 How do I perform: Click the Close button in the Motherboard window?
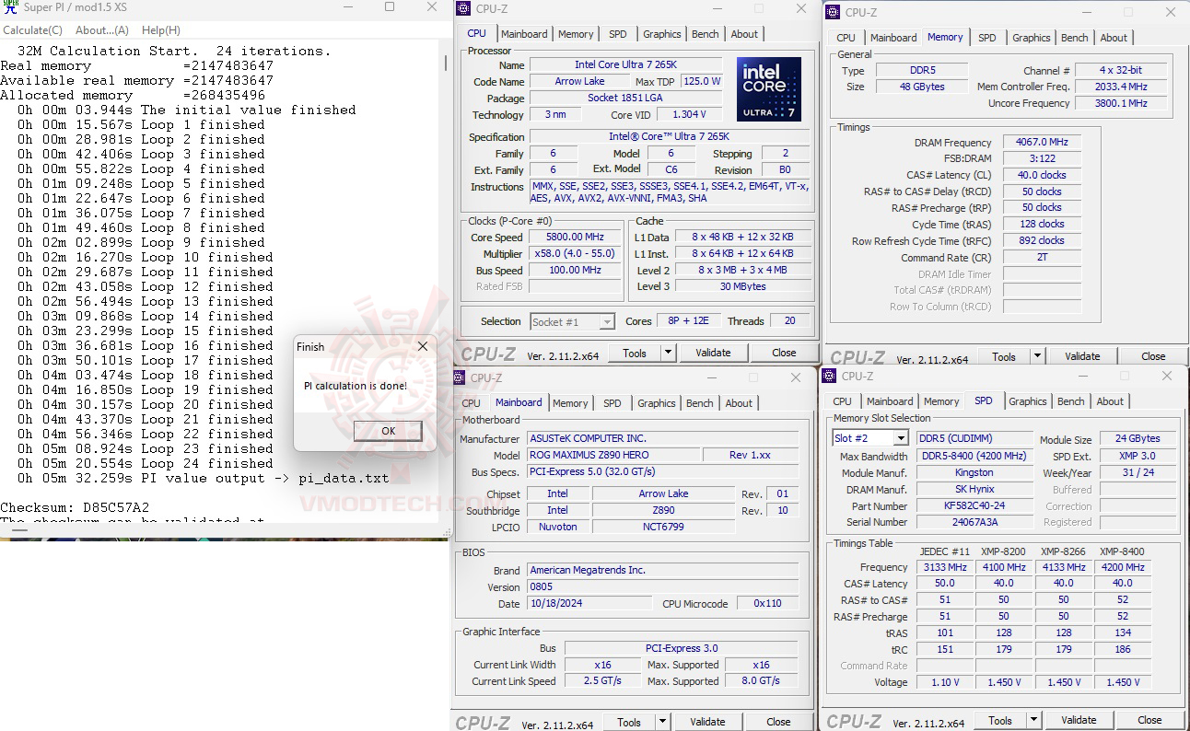click(x=778, y=722)
